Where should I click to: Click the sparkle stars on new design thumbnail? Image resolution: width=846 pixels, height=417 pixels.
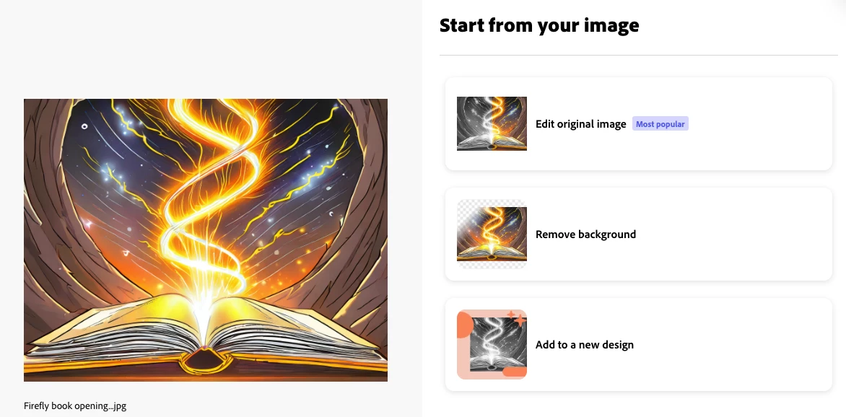(x=516, y=317)
